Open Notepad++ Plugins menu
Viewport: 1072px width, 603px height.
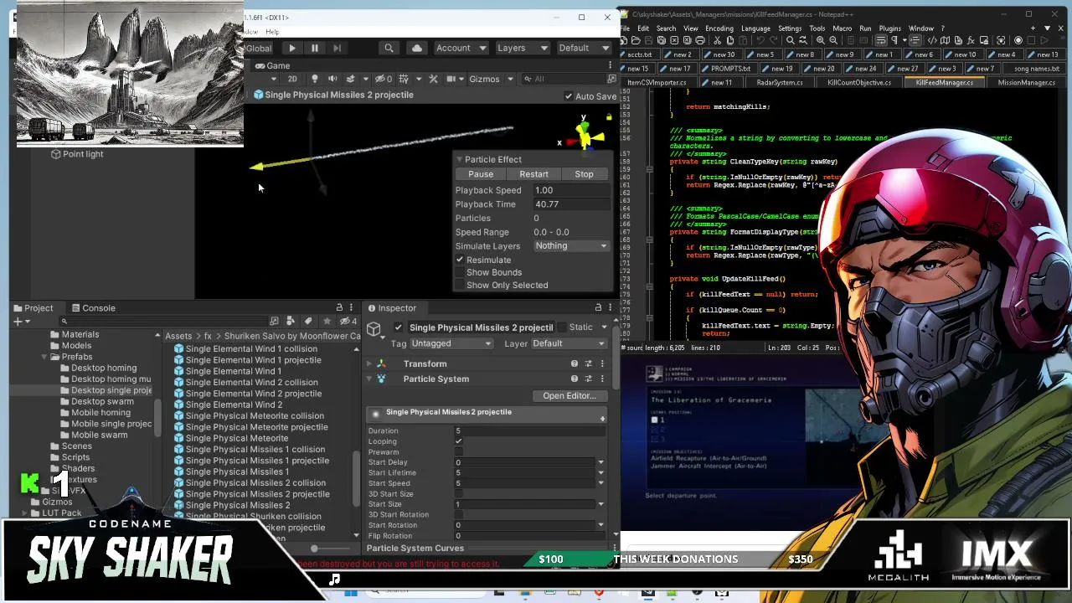point(889,28)
